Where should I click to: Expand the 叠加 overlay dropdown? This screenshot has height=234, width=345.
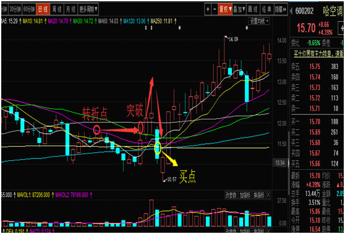pyautogui.click(x=239, y=9)
